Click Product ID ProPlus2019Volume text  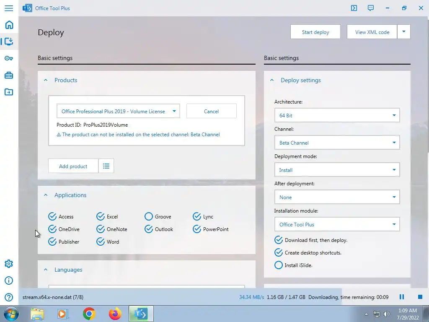coord(92,125)
